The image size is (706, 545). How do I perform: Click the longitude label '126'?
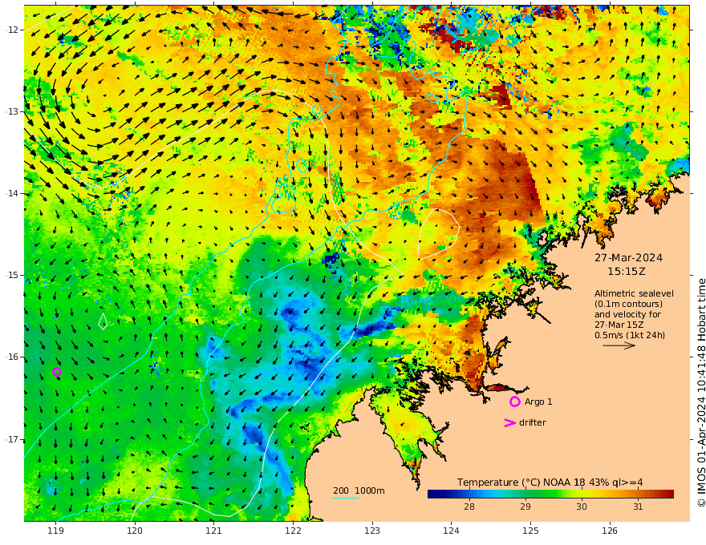pyautogui.click(x=610, y=531)
